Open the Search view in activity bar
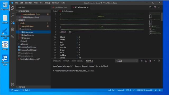169x95 pixels. [12, 15]
